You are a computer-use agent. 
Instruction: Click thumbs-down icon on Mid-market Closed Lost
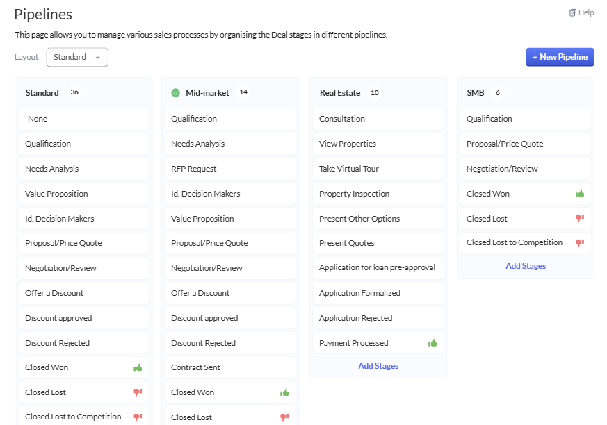pyautogui.click(x=284, y=417)
